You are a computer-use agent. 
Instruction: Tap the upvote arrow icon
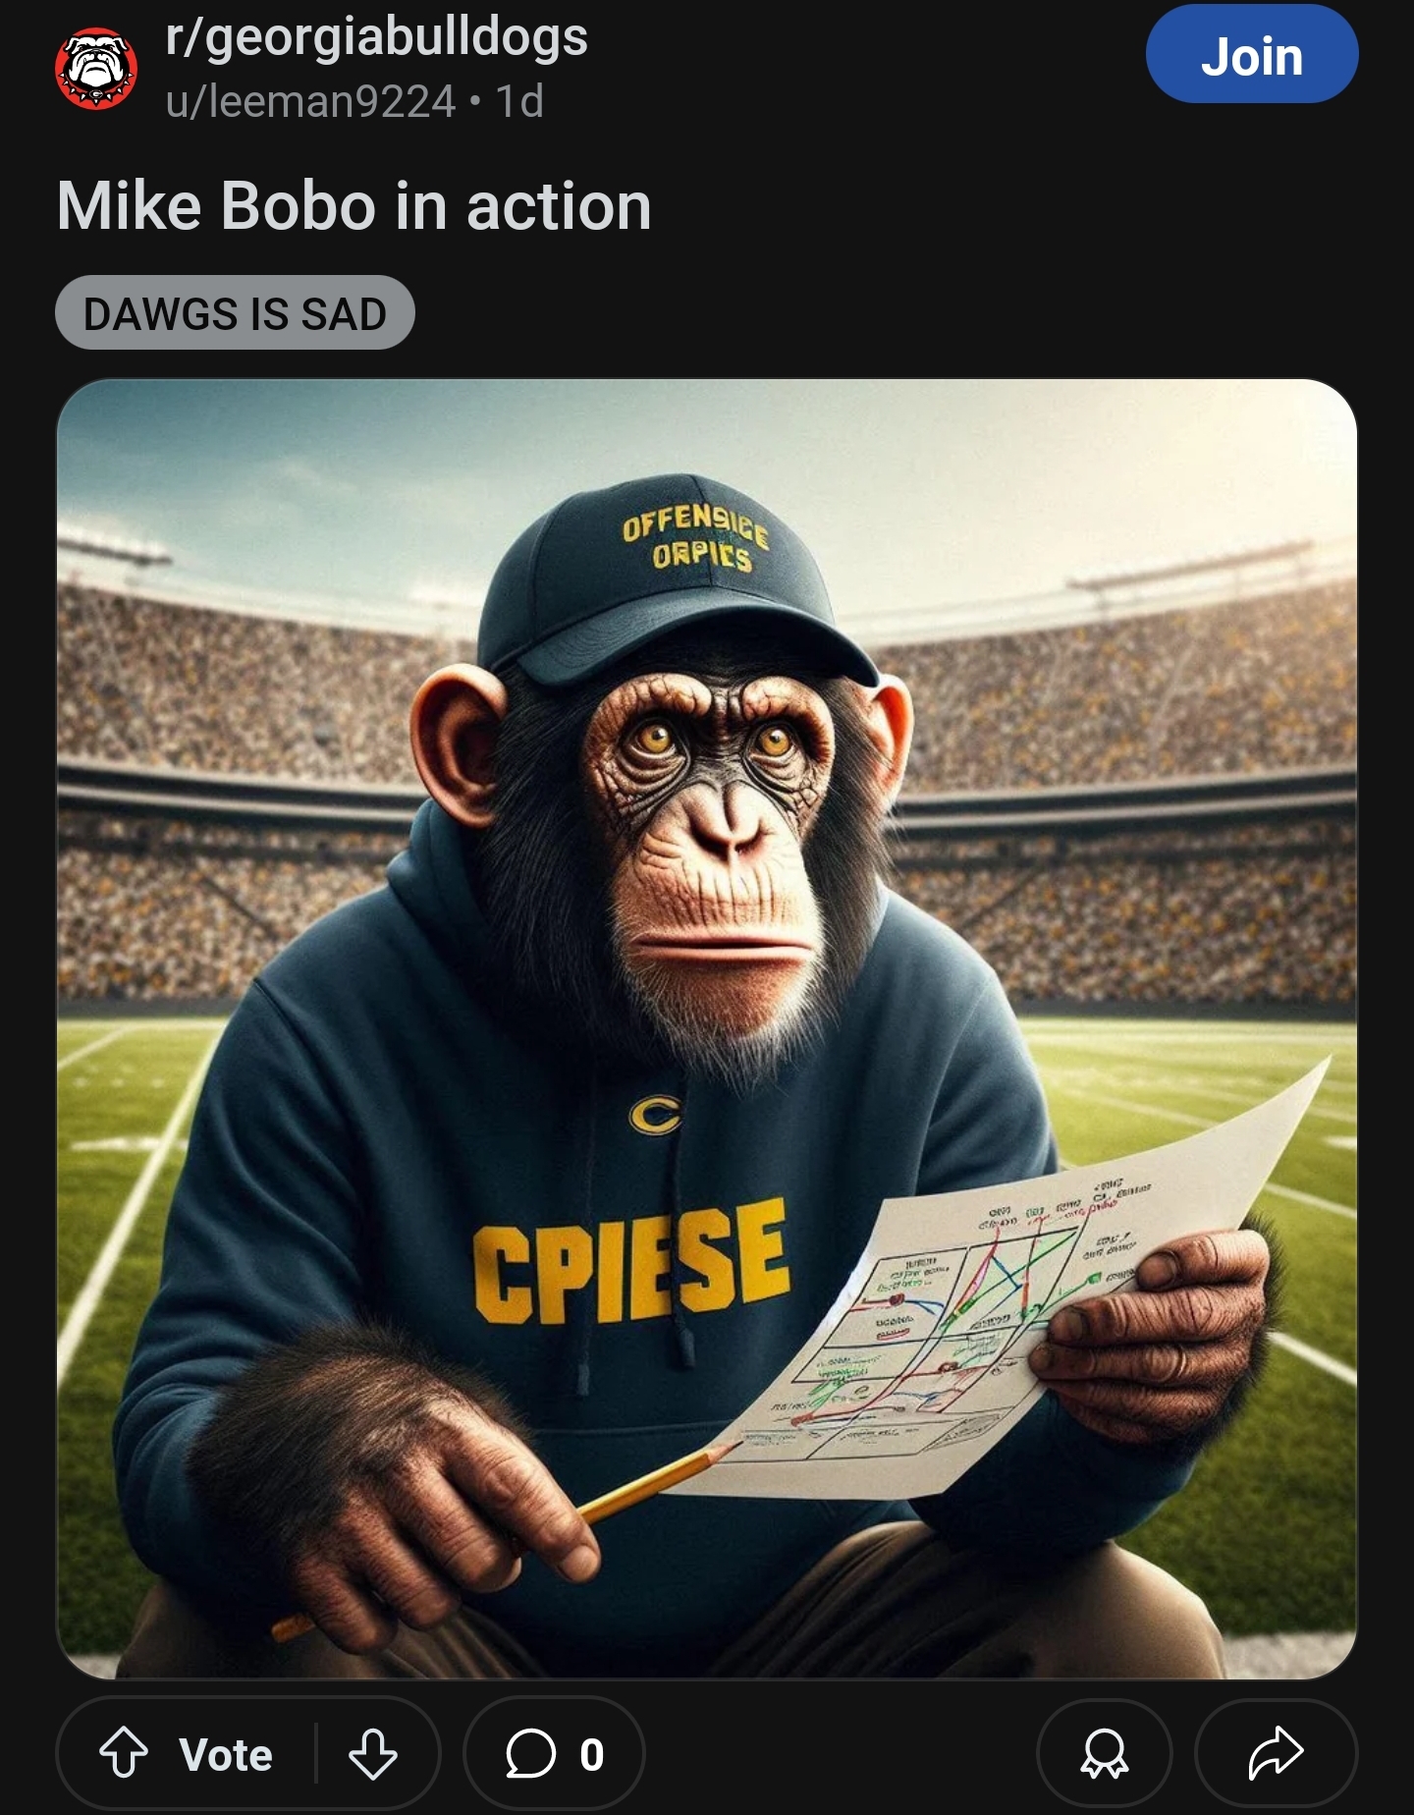click(x=124, y=1753)
